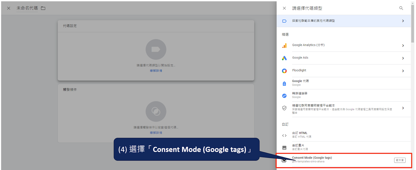Screen dimensions: 416x170
Task: Click 請選擇代碼類型以開始設定 placeholder text
Action: [x=156, y=65]
